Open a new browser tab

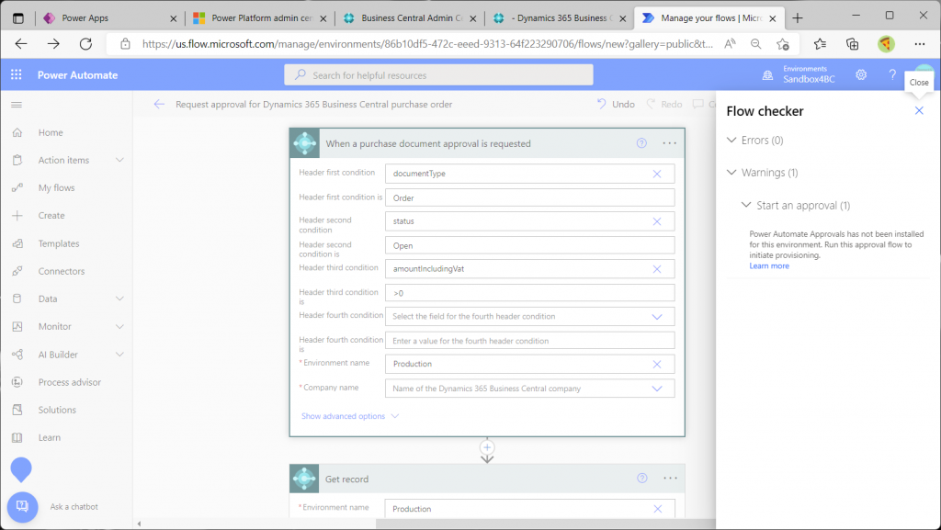pos(797,18)
